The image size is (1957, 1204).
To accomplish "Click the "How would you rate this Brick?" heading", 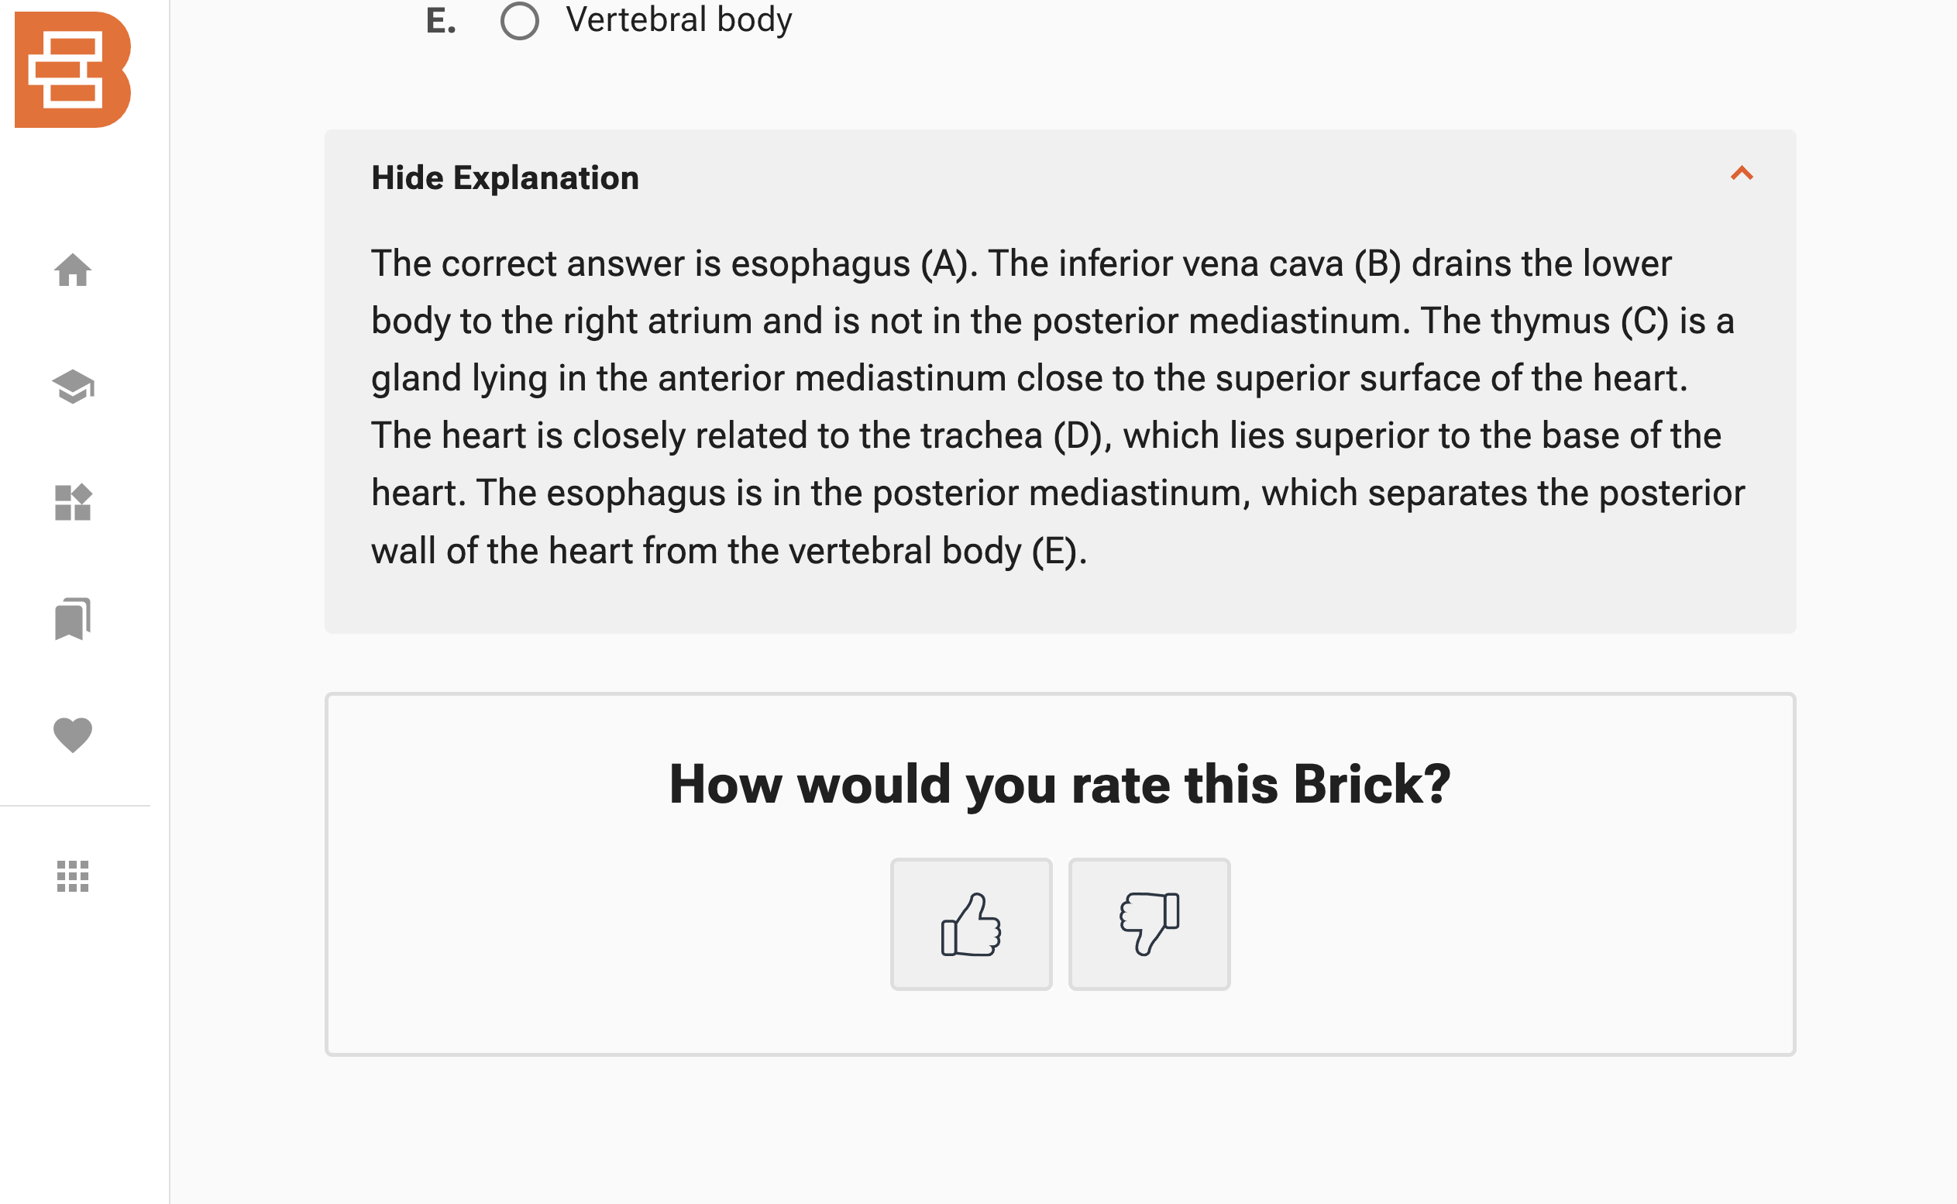I will click(x=1061, y=784).
